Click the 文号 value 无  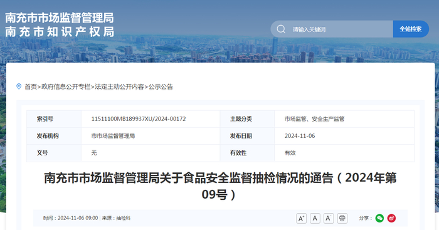point(94,153)
